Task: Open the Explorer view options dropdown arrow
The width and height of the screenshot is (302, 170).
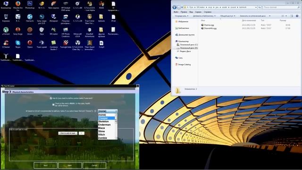Action: pos(286,16)
